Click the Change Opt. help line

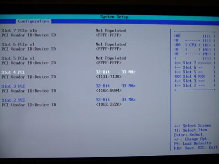click(191, 139)
